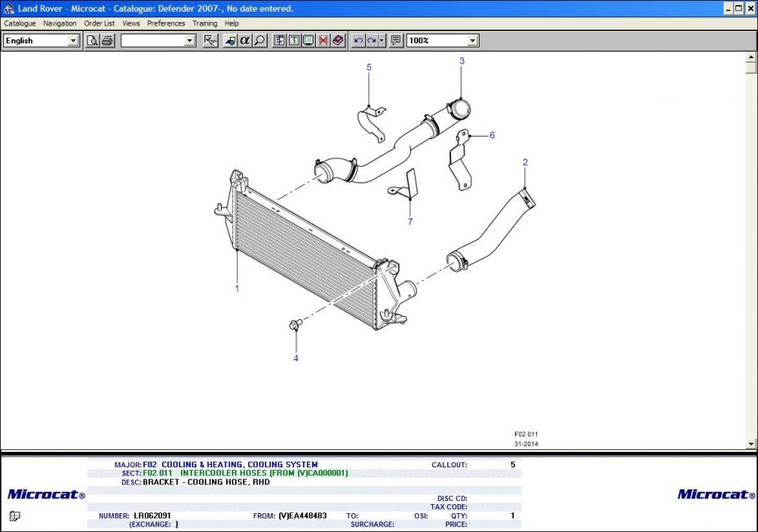Click the Land Rover title bar icon
The width and height of the screenshot is (758, 532).
pyautogui.click(x=9, y=8)
